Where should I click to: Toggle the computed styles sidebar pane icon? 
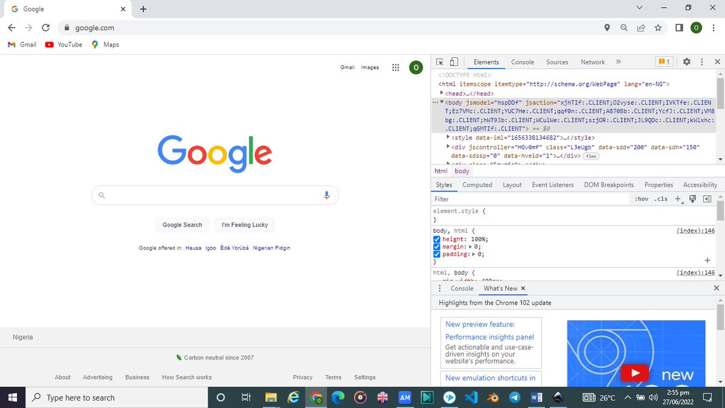tap(707, 199)
